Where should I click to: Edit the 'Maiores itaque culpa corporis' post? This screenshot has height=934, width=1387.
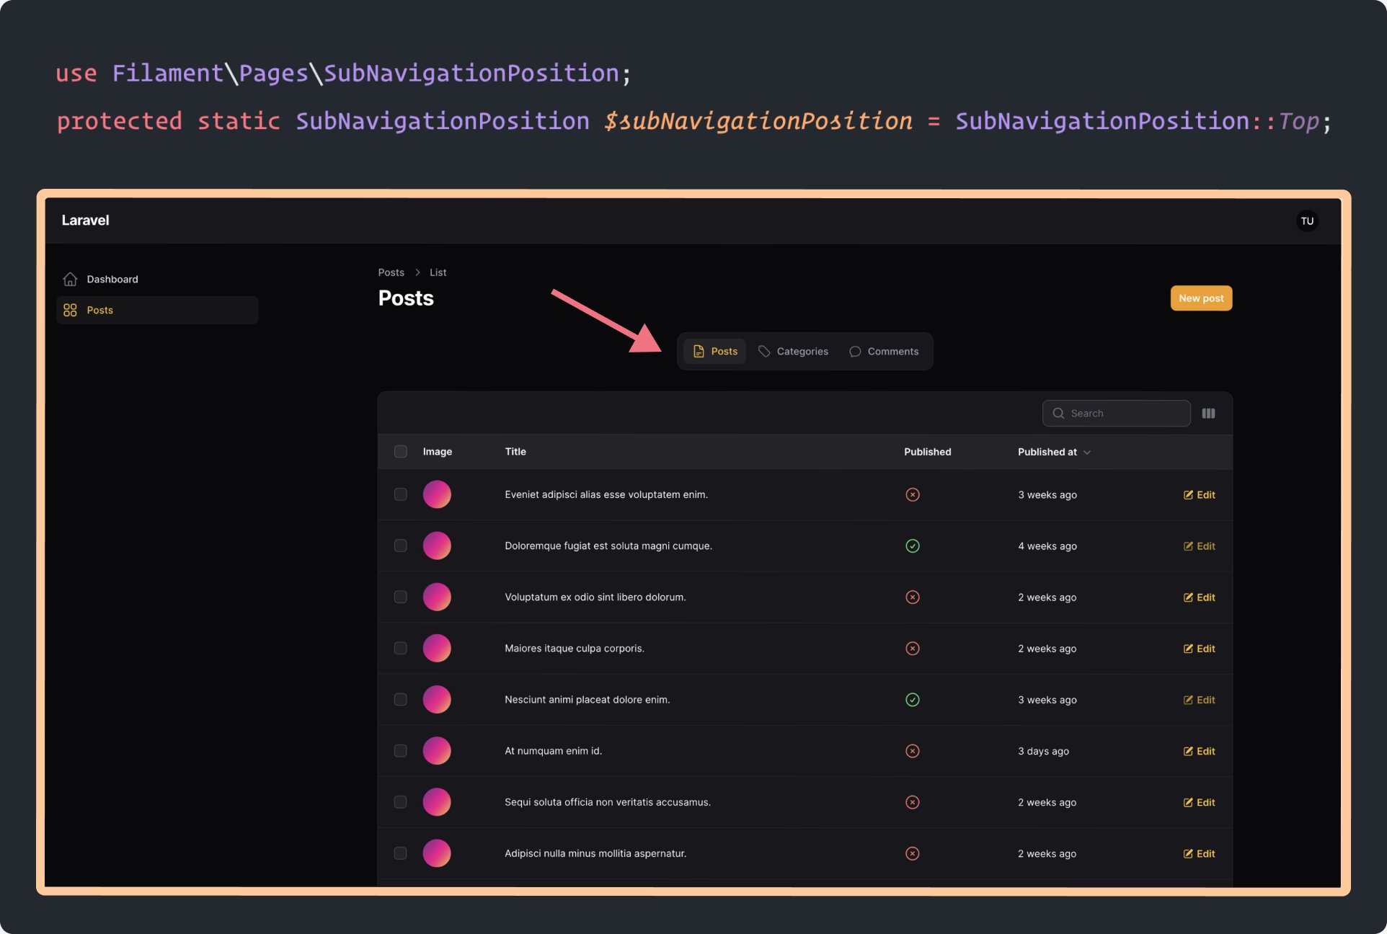[x=1200, y=649]
